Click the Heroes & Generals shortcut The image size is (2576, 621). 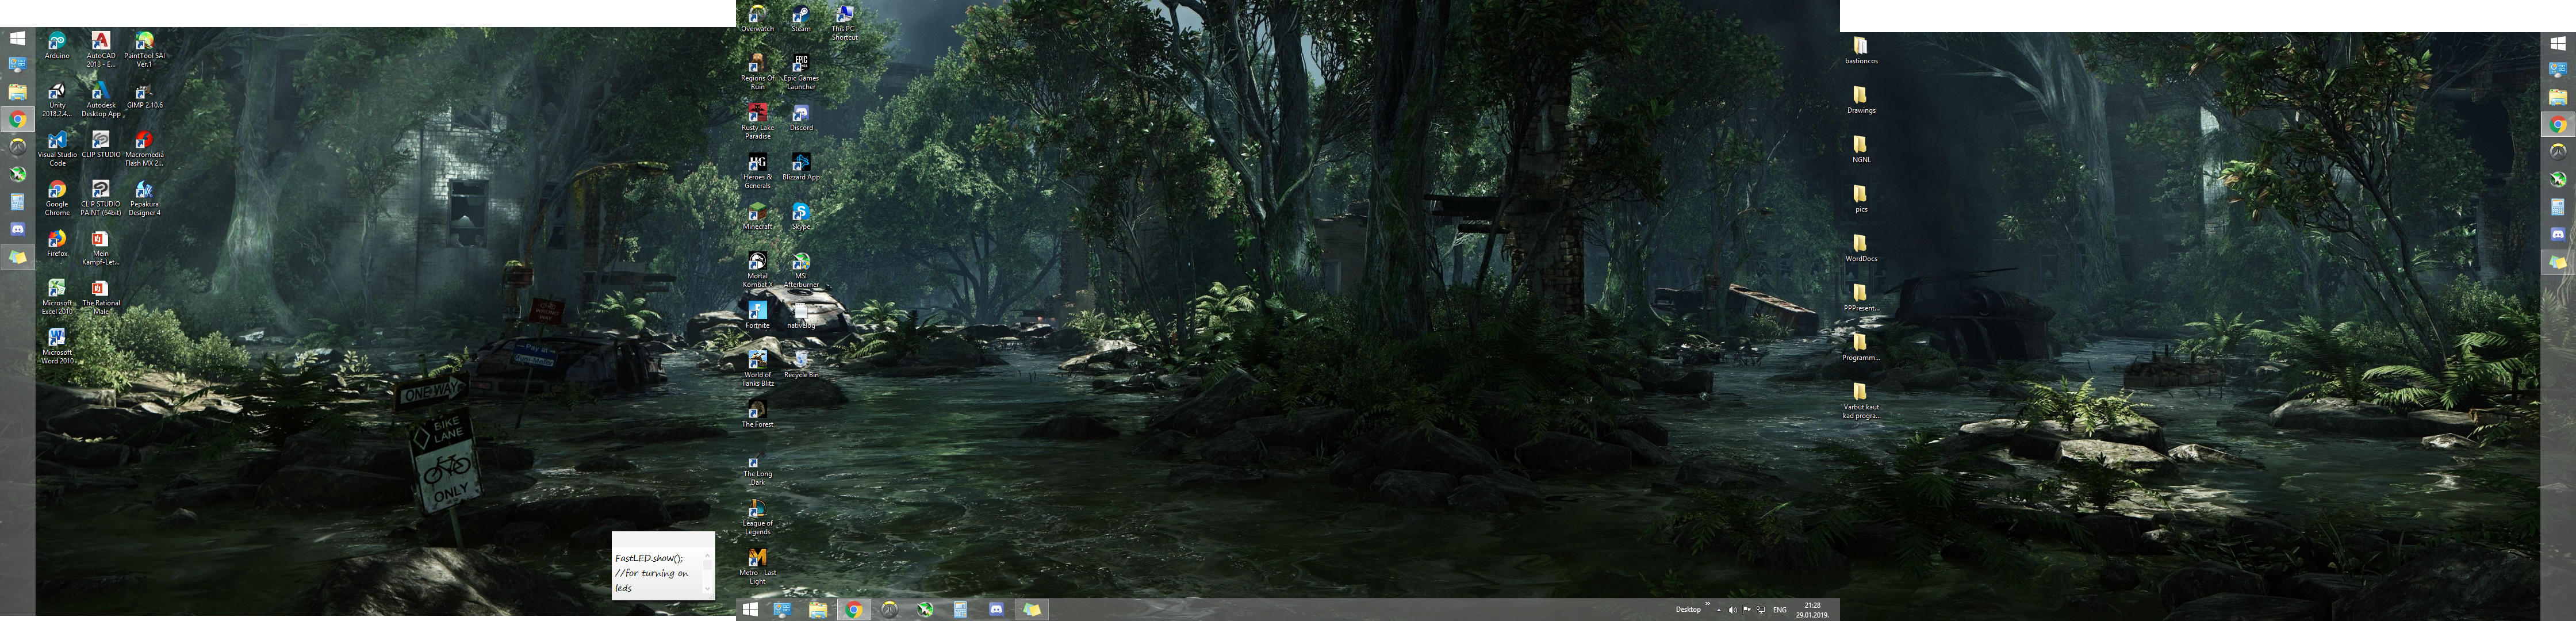[757, 171]
